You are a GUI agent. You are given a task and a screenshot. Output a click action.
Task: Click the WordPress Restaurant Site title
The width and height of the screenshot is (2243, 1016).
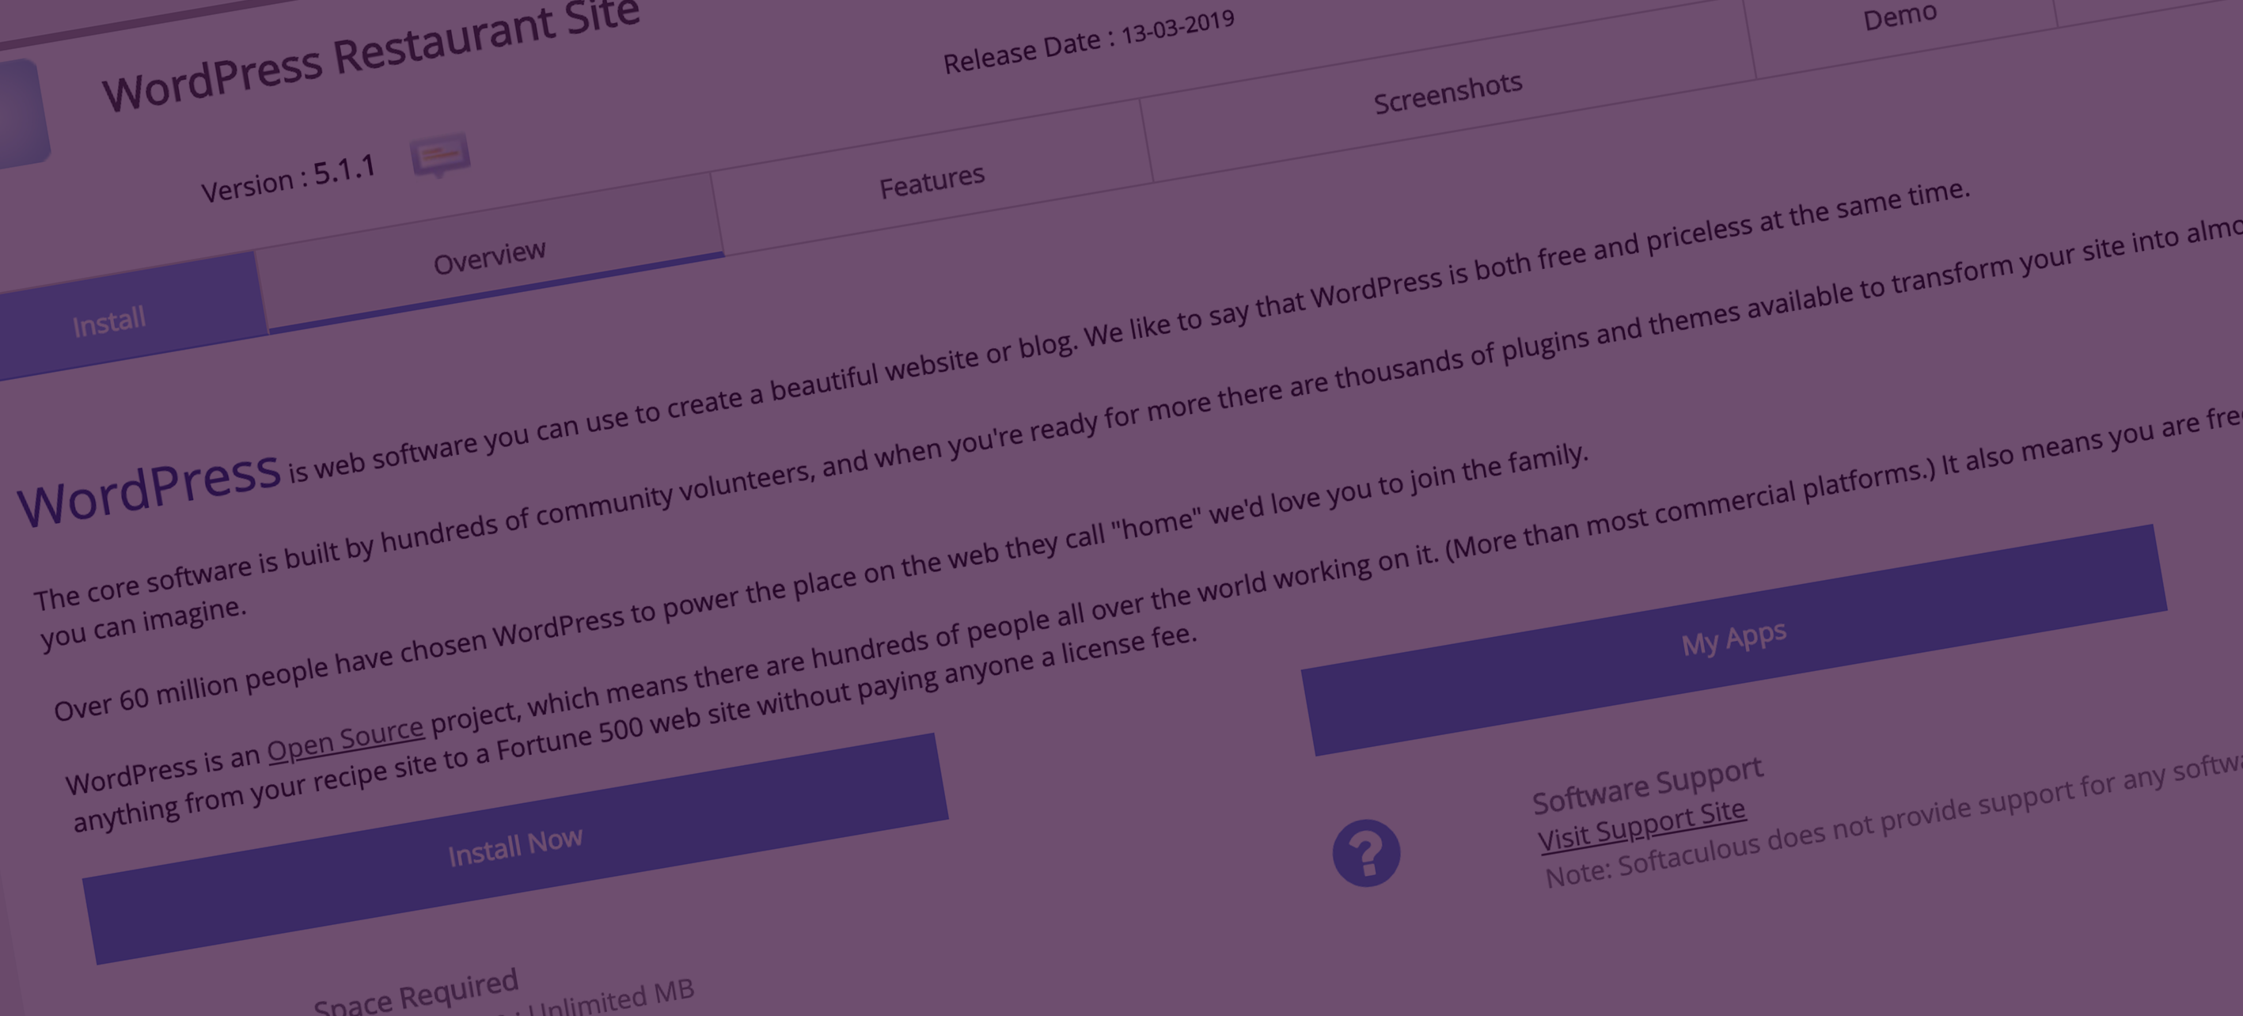click(371, 55)
